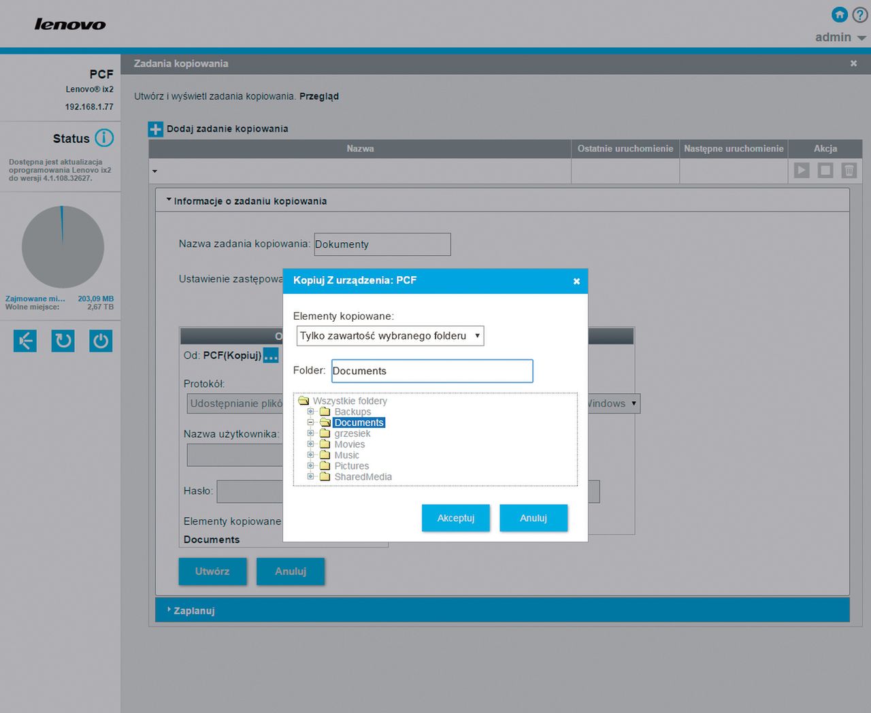Open the Przegląd link
Image resolution: width=871 pixels, height=713 pixels.
319,97
